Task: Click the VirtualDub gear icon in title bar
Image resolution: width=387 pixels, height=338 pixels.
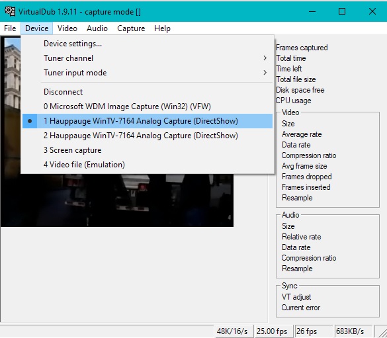Action: (10, 11)
